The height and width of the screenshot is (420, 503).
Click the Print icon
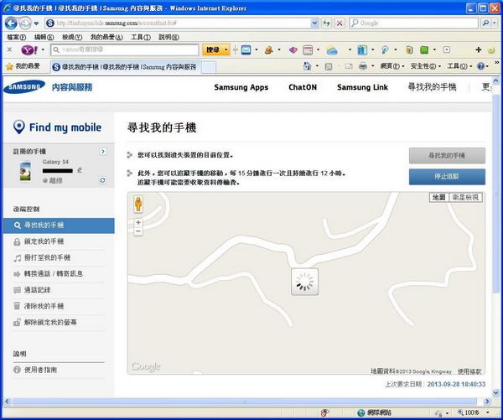coord(363,66)
